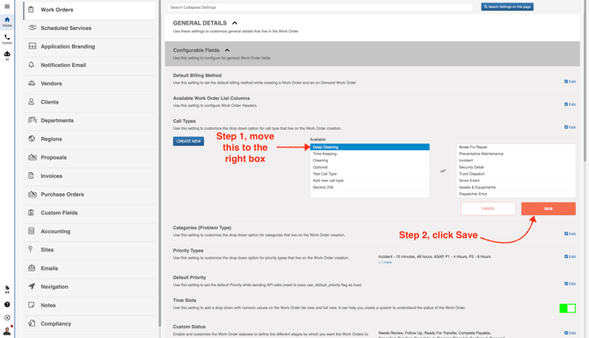Select 'Assets & Equipments' in right list

516,187
